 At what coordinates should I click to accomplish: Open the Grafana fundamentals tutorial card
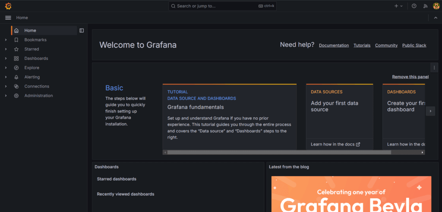click(x=230, y=117)
